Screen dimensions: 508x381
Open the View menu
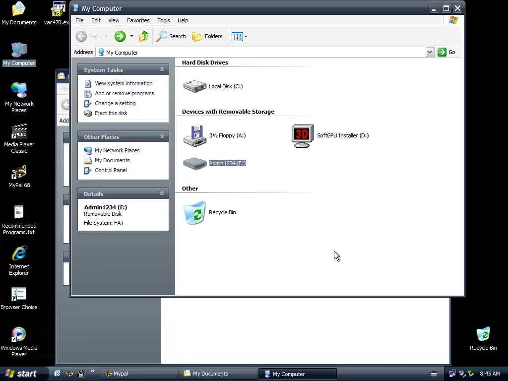(x=114, y=20)
